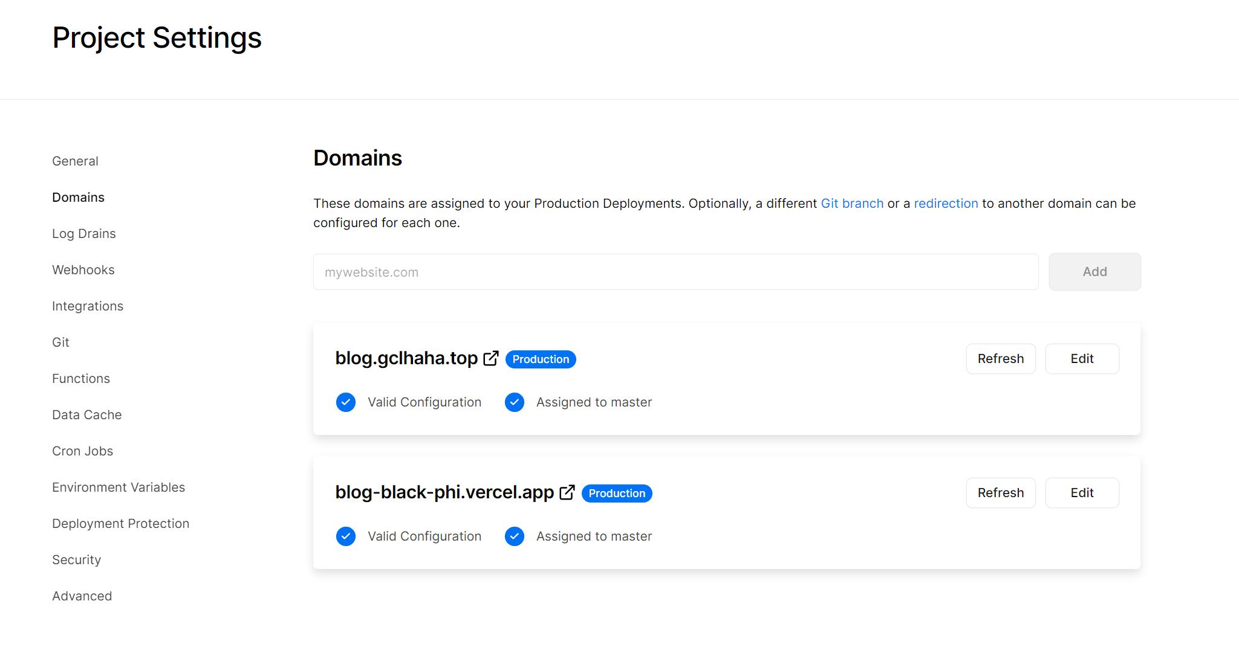Open the Edit options for blog.gclhaha.top

(1082, 358)
